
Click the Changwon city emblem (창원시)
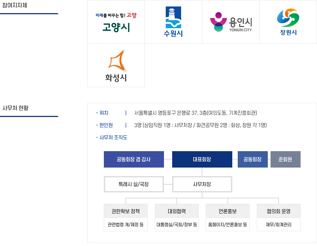pos(288,22)
